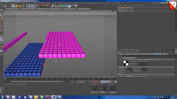Collapse the Alpha section header
Image resolution: width=177 pixels, height=99 pixels.
point(146,75)
